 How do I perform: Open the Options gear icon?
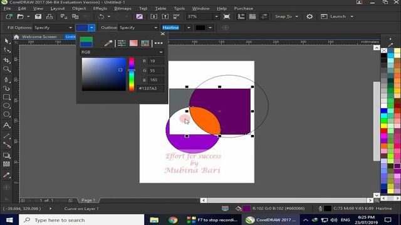(310, 17)
